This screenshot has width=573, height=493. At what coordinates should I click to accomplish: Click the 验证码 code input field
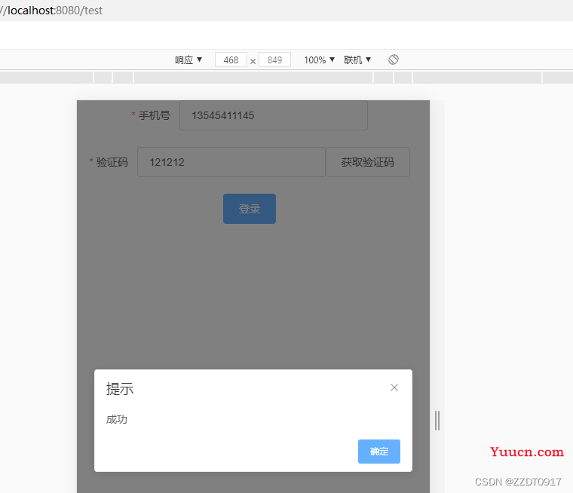click(231, 162)
